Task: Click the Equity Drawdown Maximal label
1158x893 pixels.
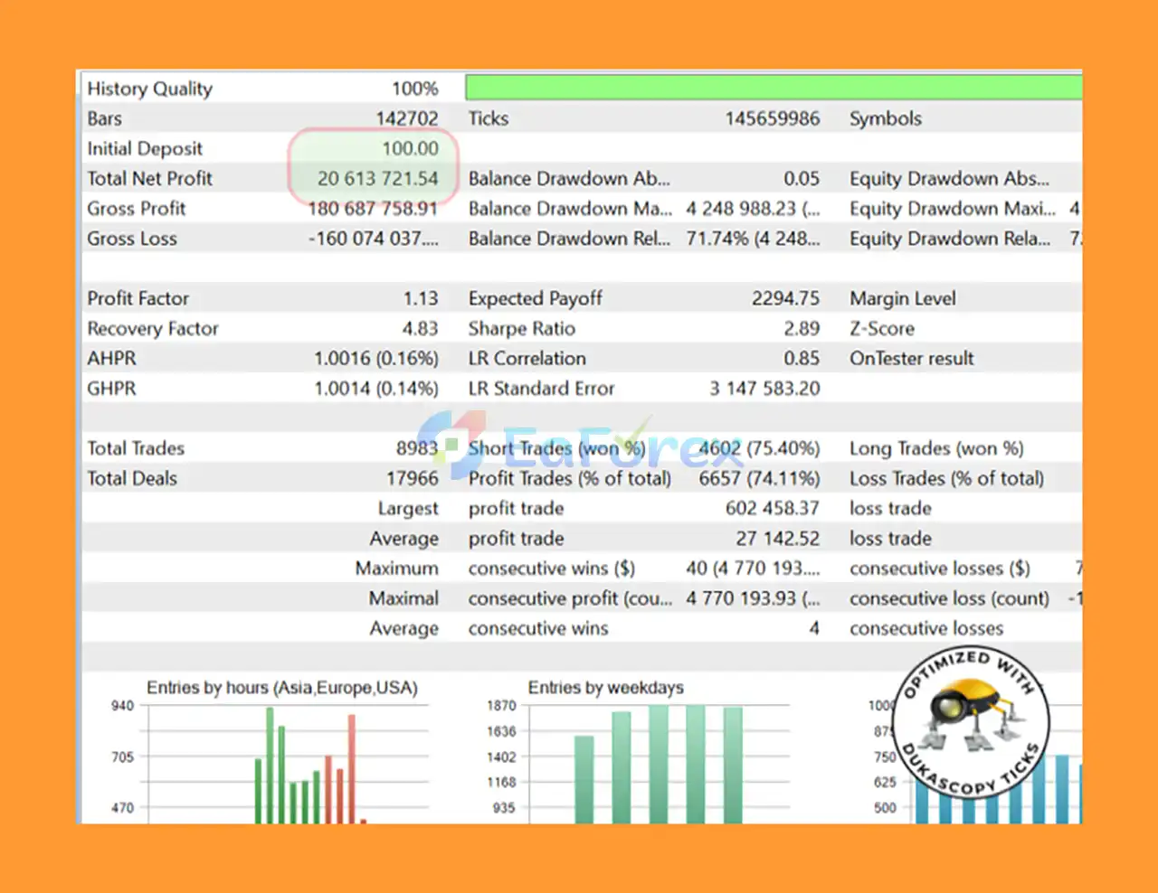Action: coord(952,208)
